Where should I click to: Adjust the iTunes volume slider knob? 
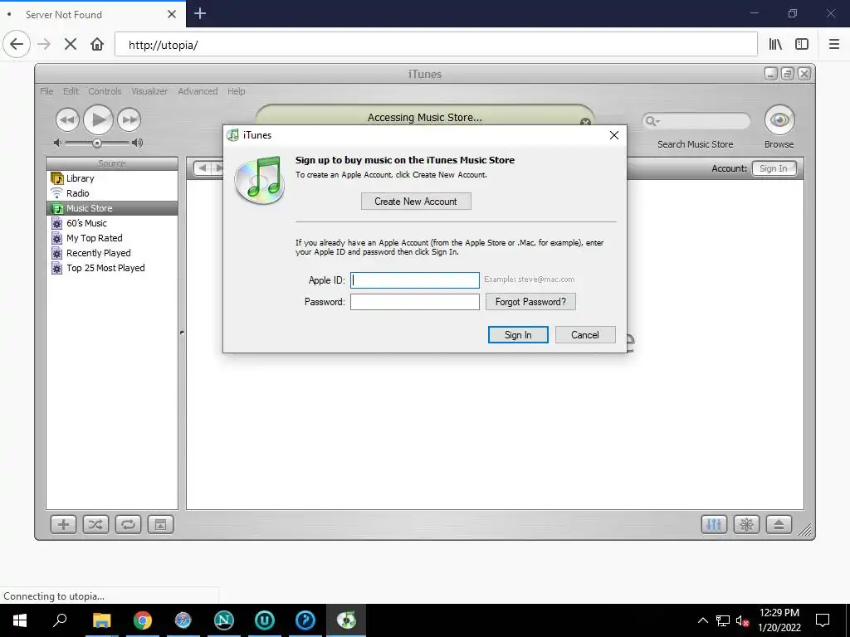[x=96, y=143]
